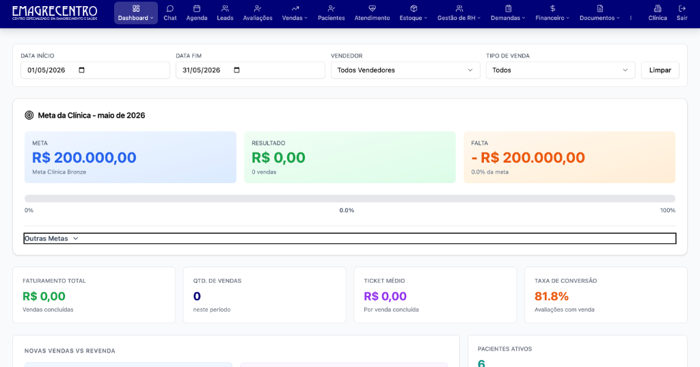Expand the Vendas menu chevron
Image resolution: width=700 pixels, height=367 pixels.
[x=306, y=18]
